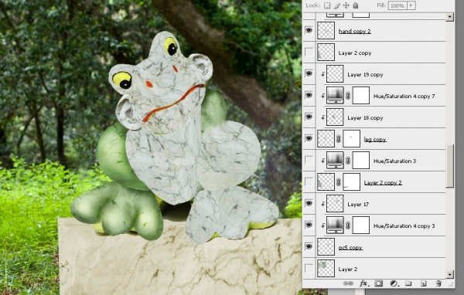Click the 'pr5 copy' layer name
Viewport: 464px width, 295px height.
point(350,247)
